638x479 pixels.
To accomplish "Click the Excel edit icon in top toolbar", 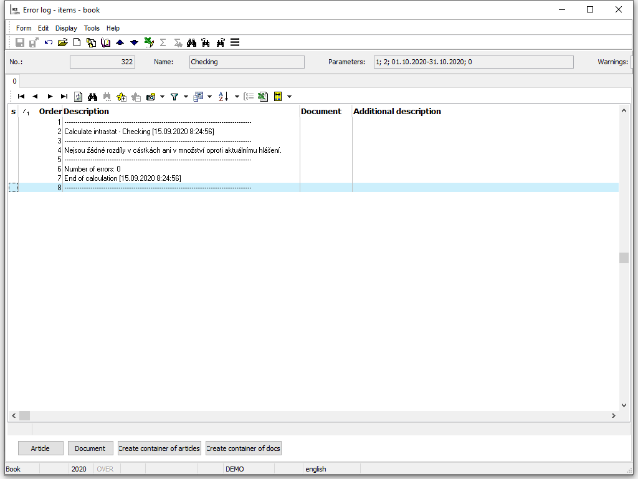I will [149, 42].
